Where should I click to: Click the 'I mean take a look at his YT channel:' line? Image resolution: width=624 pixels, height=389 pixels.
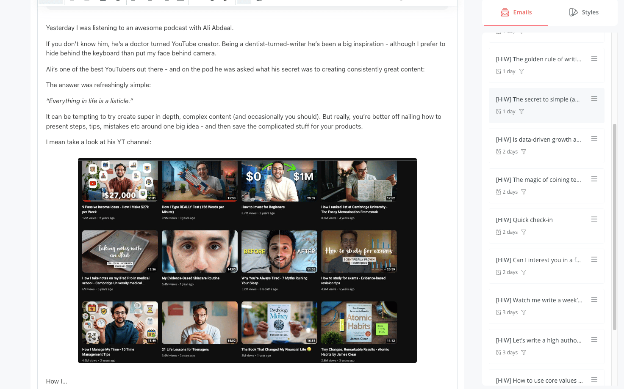[x=99, y=142]
